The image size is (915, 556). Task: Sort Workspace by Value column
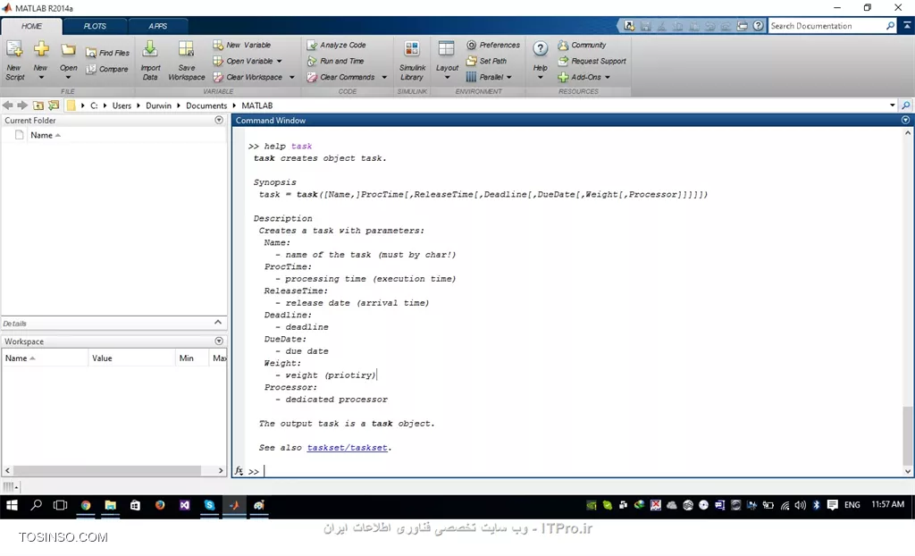point(131,358)
